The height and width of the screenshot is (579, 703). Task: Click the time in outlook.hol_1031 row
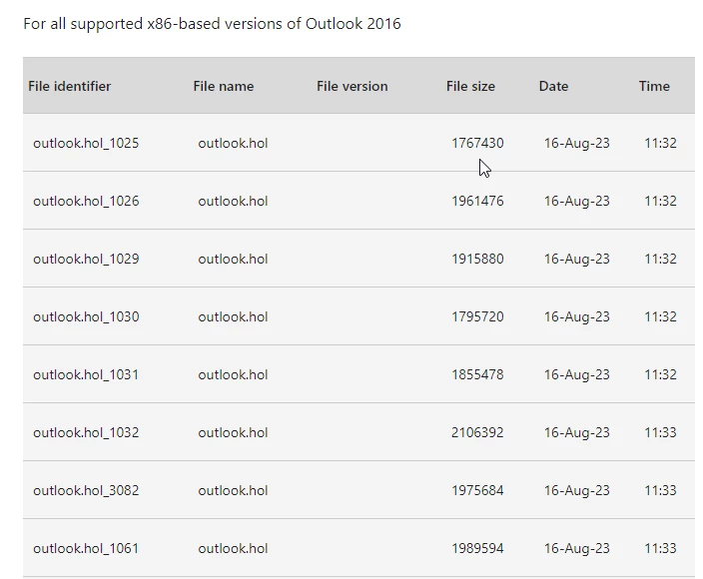pyautogui.click(x=660, y=374)
